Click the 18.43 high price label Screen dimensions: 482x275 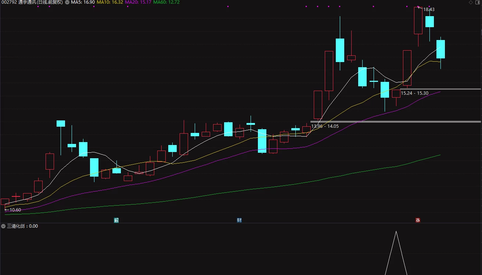[x=429, y=10]
